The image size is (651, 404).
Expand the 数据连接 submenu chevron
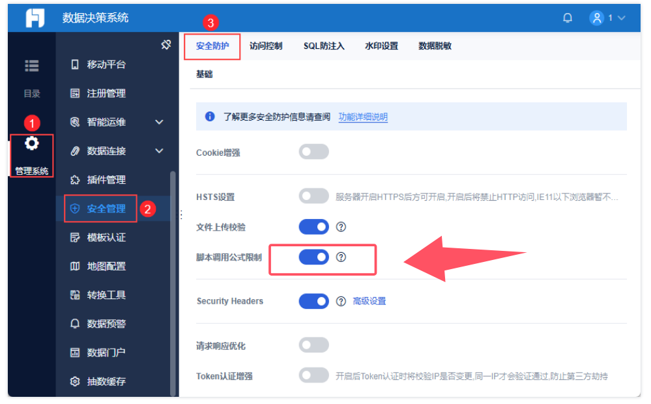(x=159, y=151)
